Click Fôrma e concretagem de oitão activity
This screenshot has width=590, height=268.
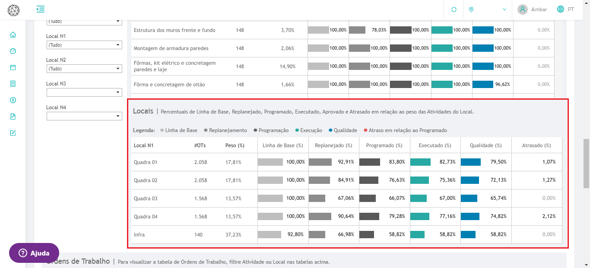click(x=169, y=85)
